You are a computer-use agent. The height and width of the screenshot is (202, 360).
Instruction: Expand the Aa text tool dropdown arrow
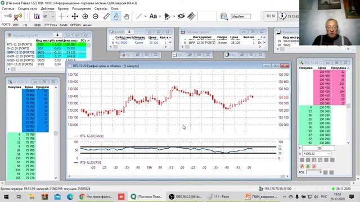click(160, 16)
